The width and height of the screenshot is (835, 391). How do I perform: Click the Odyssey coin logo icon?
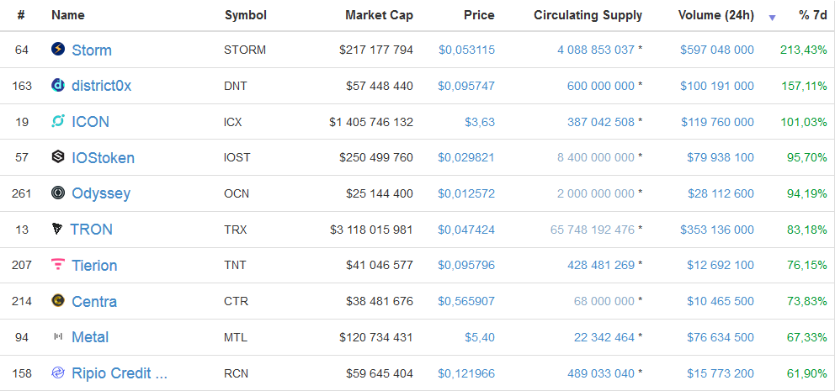tap(58, 193)
